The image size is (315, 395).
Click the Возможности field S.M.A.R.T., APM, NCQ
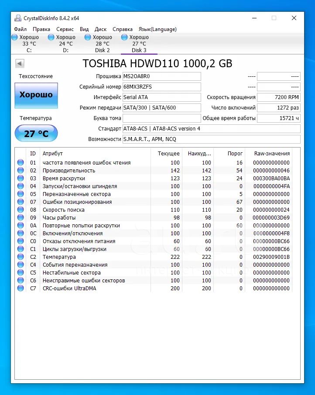[212, 139]
